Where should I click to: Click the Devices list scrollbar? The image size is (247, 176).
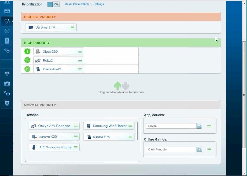click(x=137, y=131)
